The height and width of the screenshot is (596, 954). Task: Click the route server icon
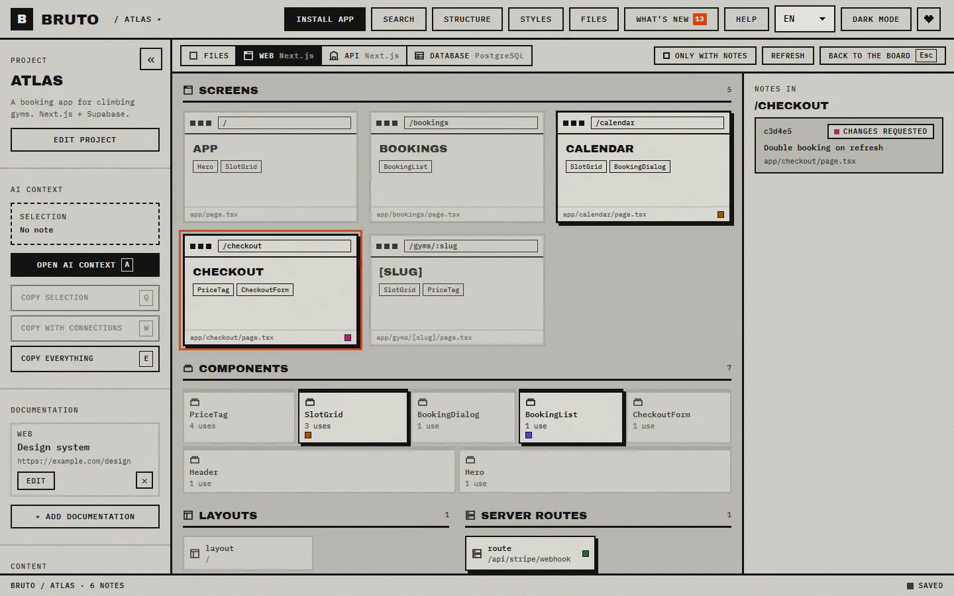click(x=477, y=554)
